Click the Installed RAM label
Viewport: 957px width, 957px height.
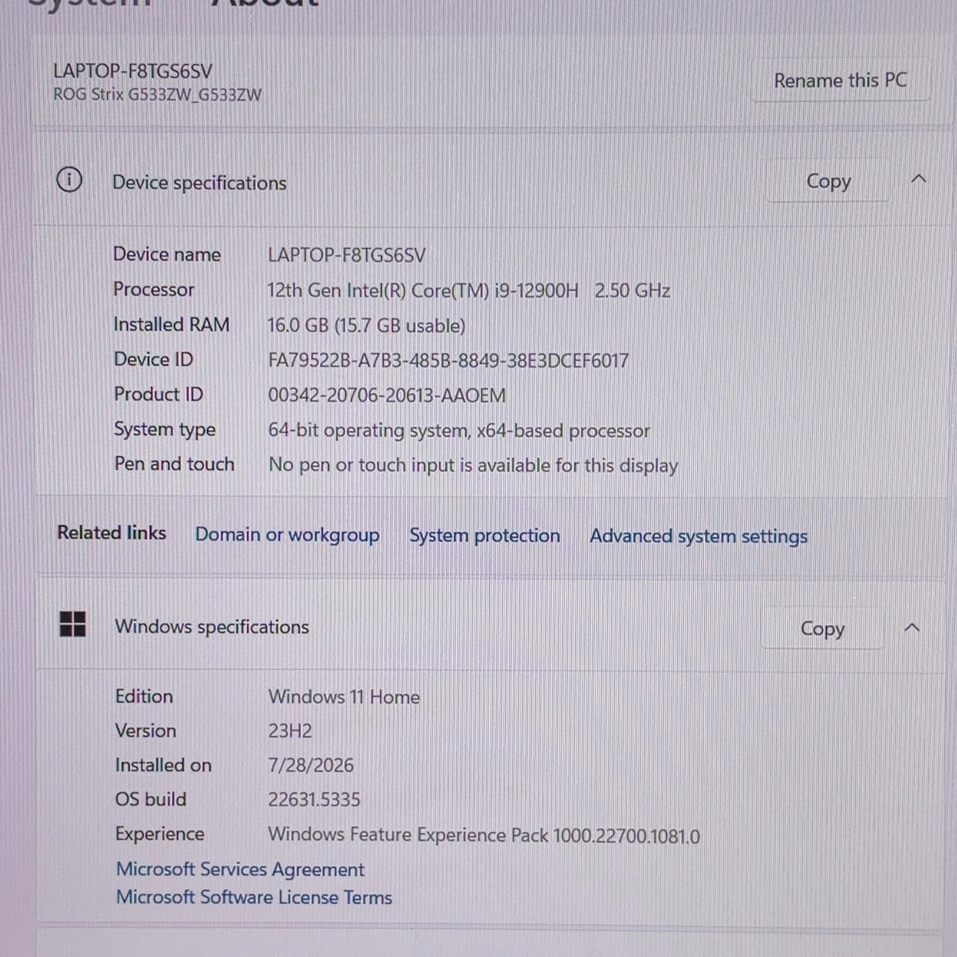[171, 325]
